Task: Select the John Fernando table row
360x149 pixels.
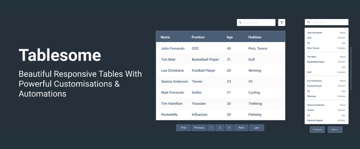Action: tap(220, 48)
